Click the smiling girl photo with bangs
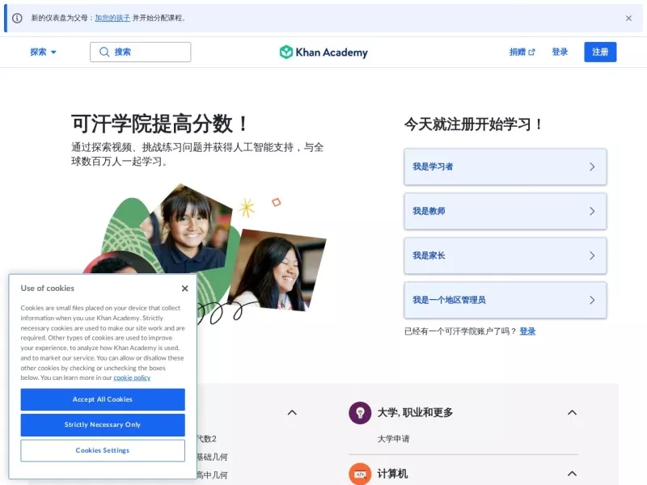 pyautogui.click(x=188, y=228)
